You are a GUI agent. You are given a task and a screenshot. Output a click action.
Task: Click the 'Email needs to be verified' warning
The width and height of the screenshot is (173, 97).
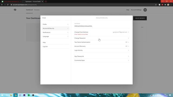click(x=81, y=34)
